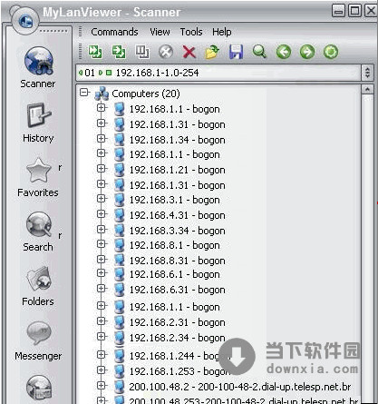378x404 pixels.
Task: Select row '192.168.2.31 - bogon'
Action: tap(178, 322)
